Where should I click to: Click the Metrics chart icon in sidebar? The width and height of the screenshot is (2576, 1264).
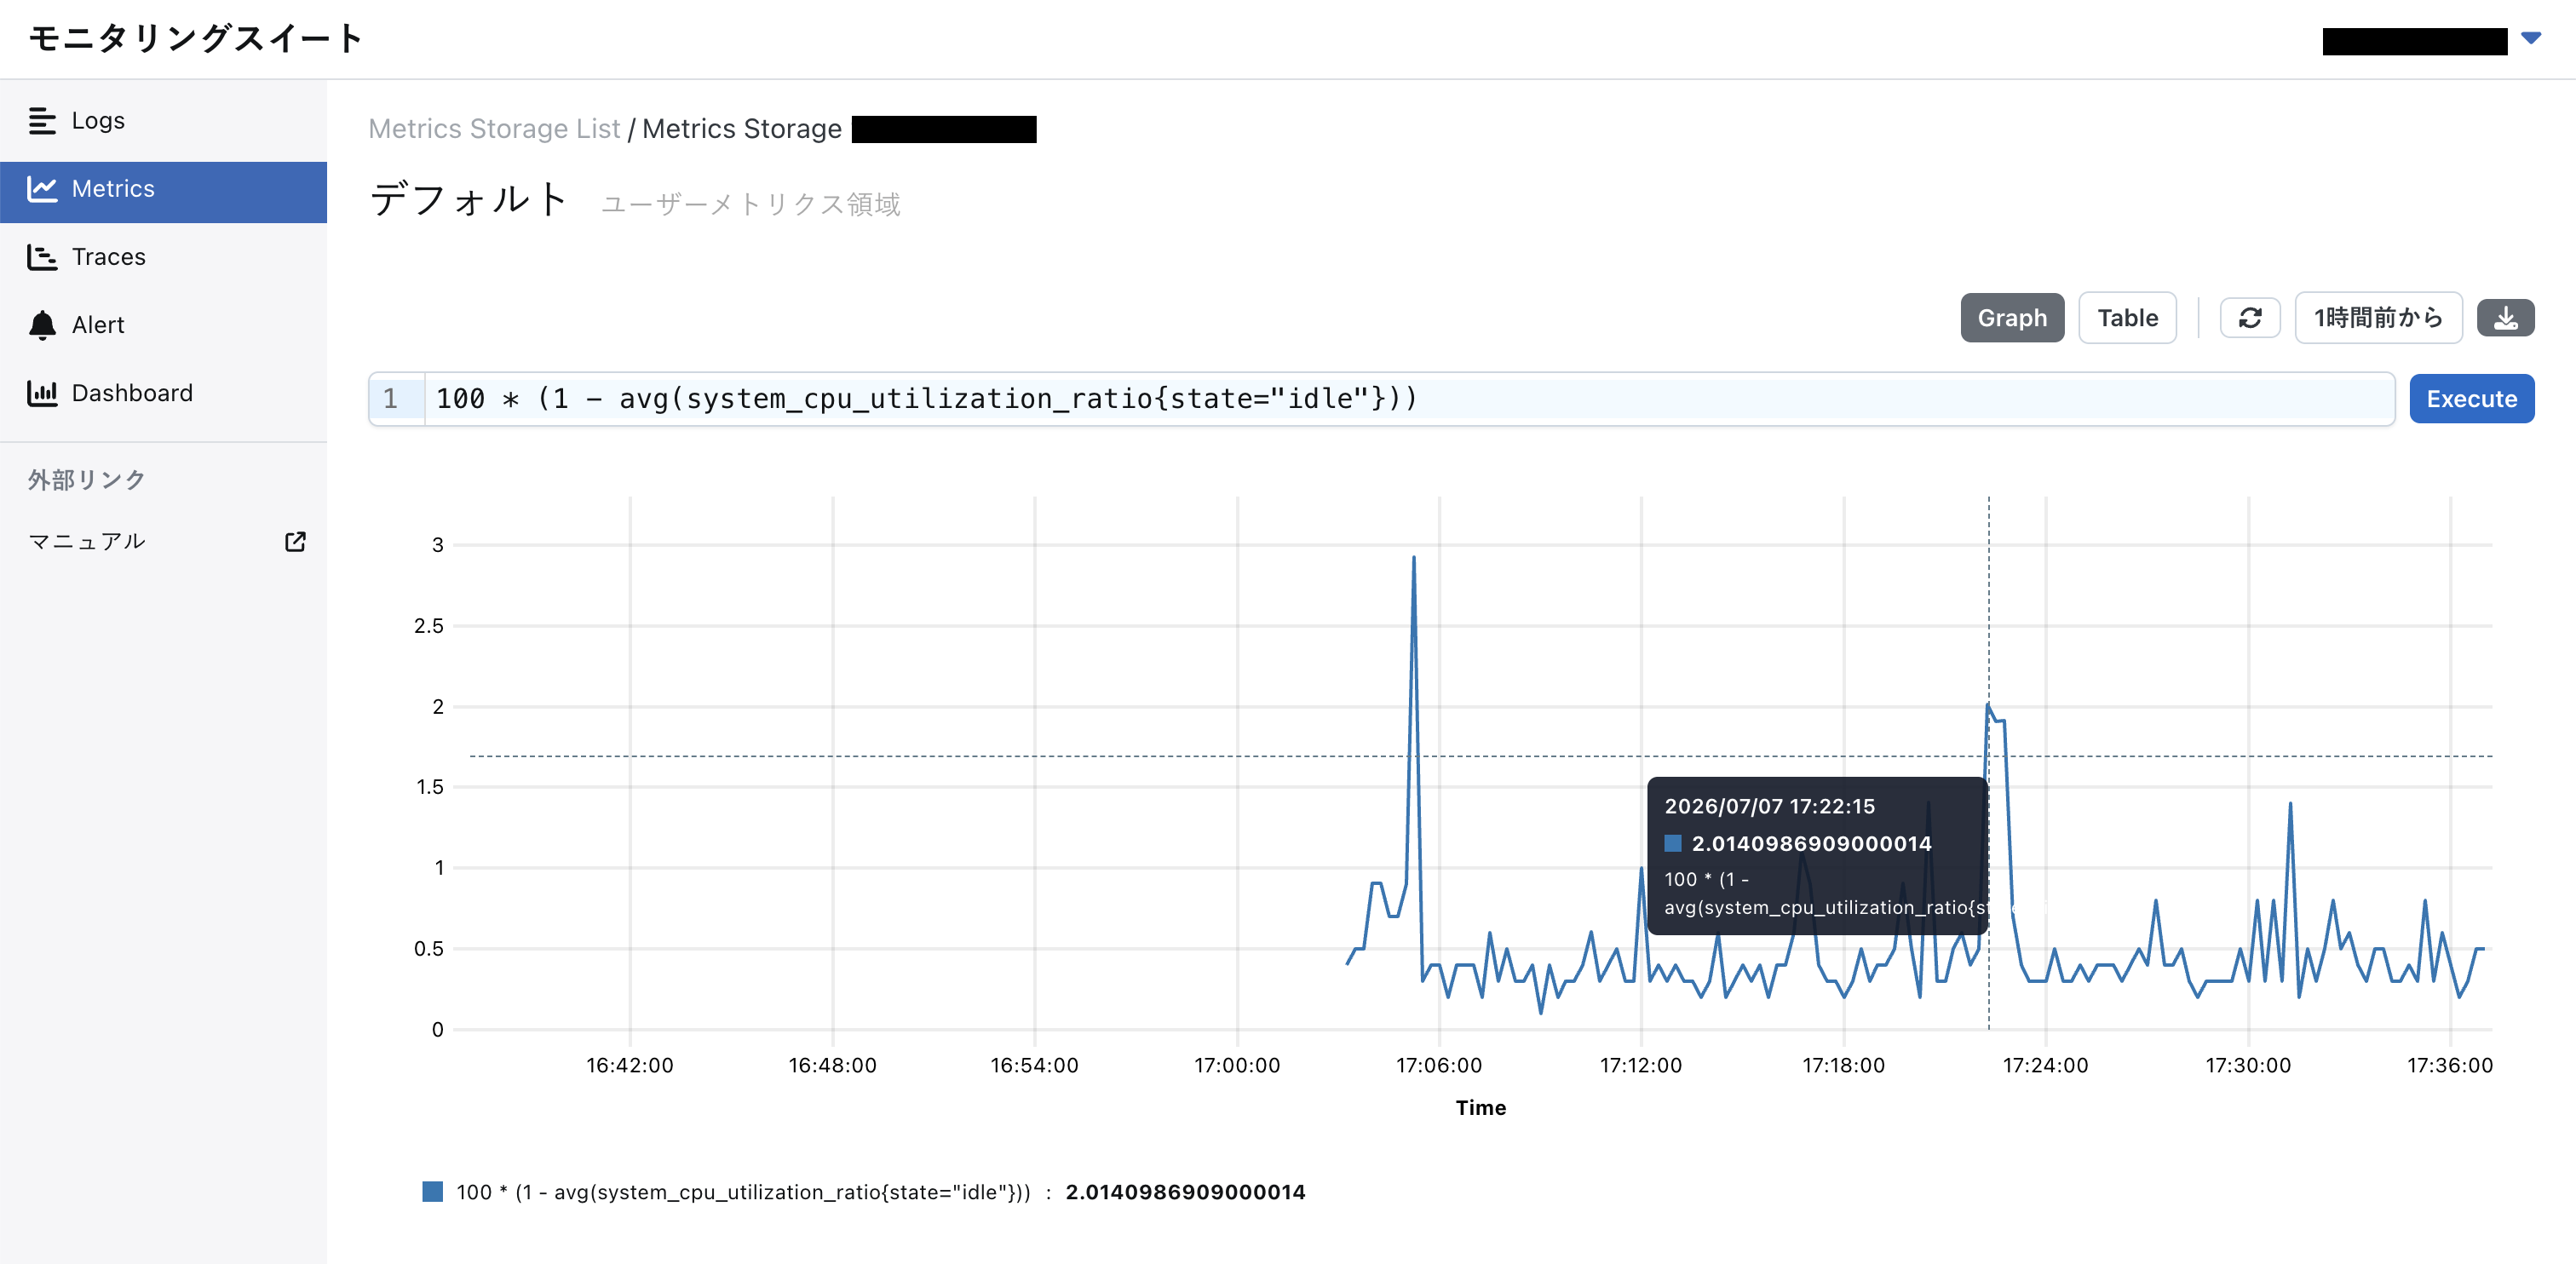[x=42, y=189]
